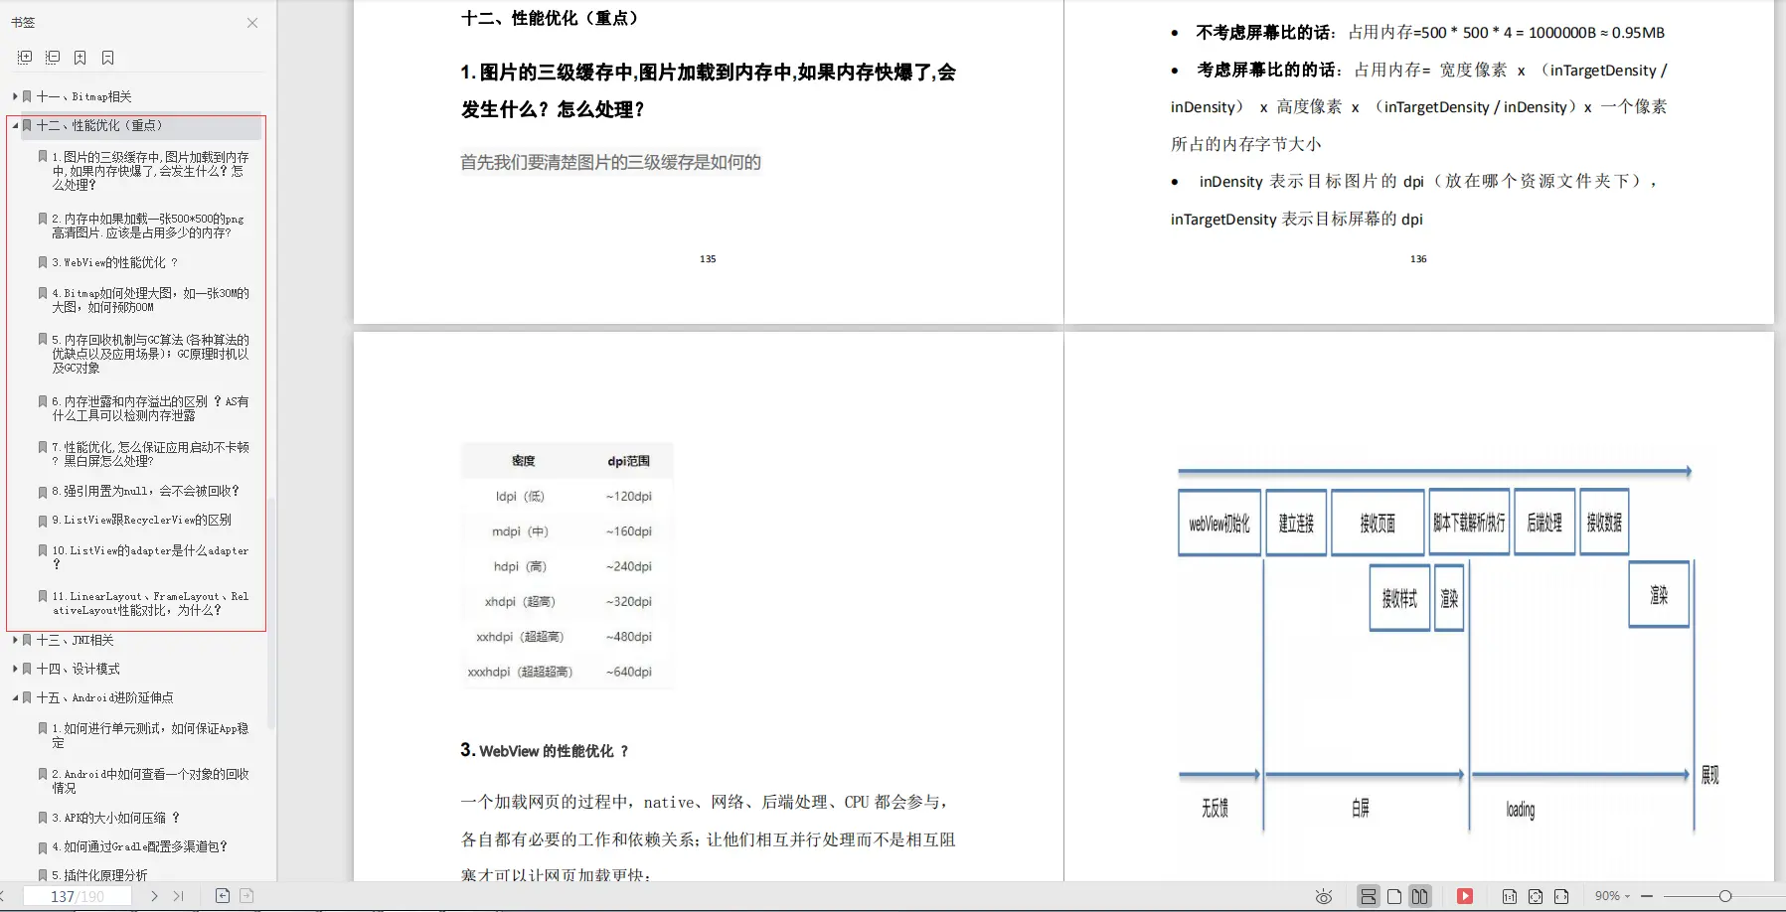Open bookmark 6 about 内存泄露和内存溢出

pyautogui.click(x=151, y=408)
